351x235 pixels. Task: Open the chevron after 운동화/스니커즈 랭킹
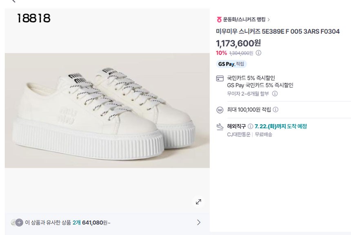click(x=269, y=20)
